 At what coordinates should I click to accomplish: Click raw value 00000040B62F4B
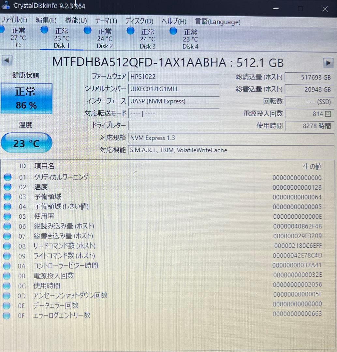[x=297, y=226]
